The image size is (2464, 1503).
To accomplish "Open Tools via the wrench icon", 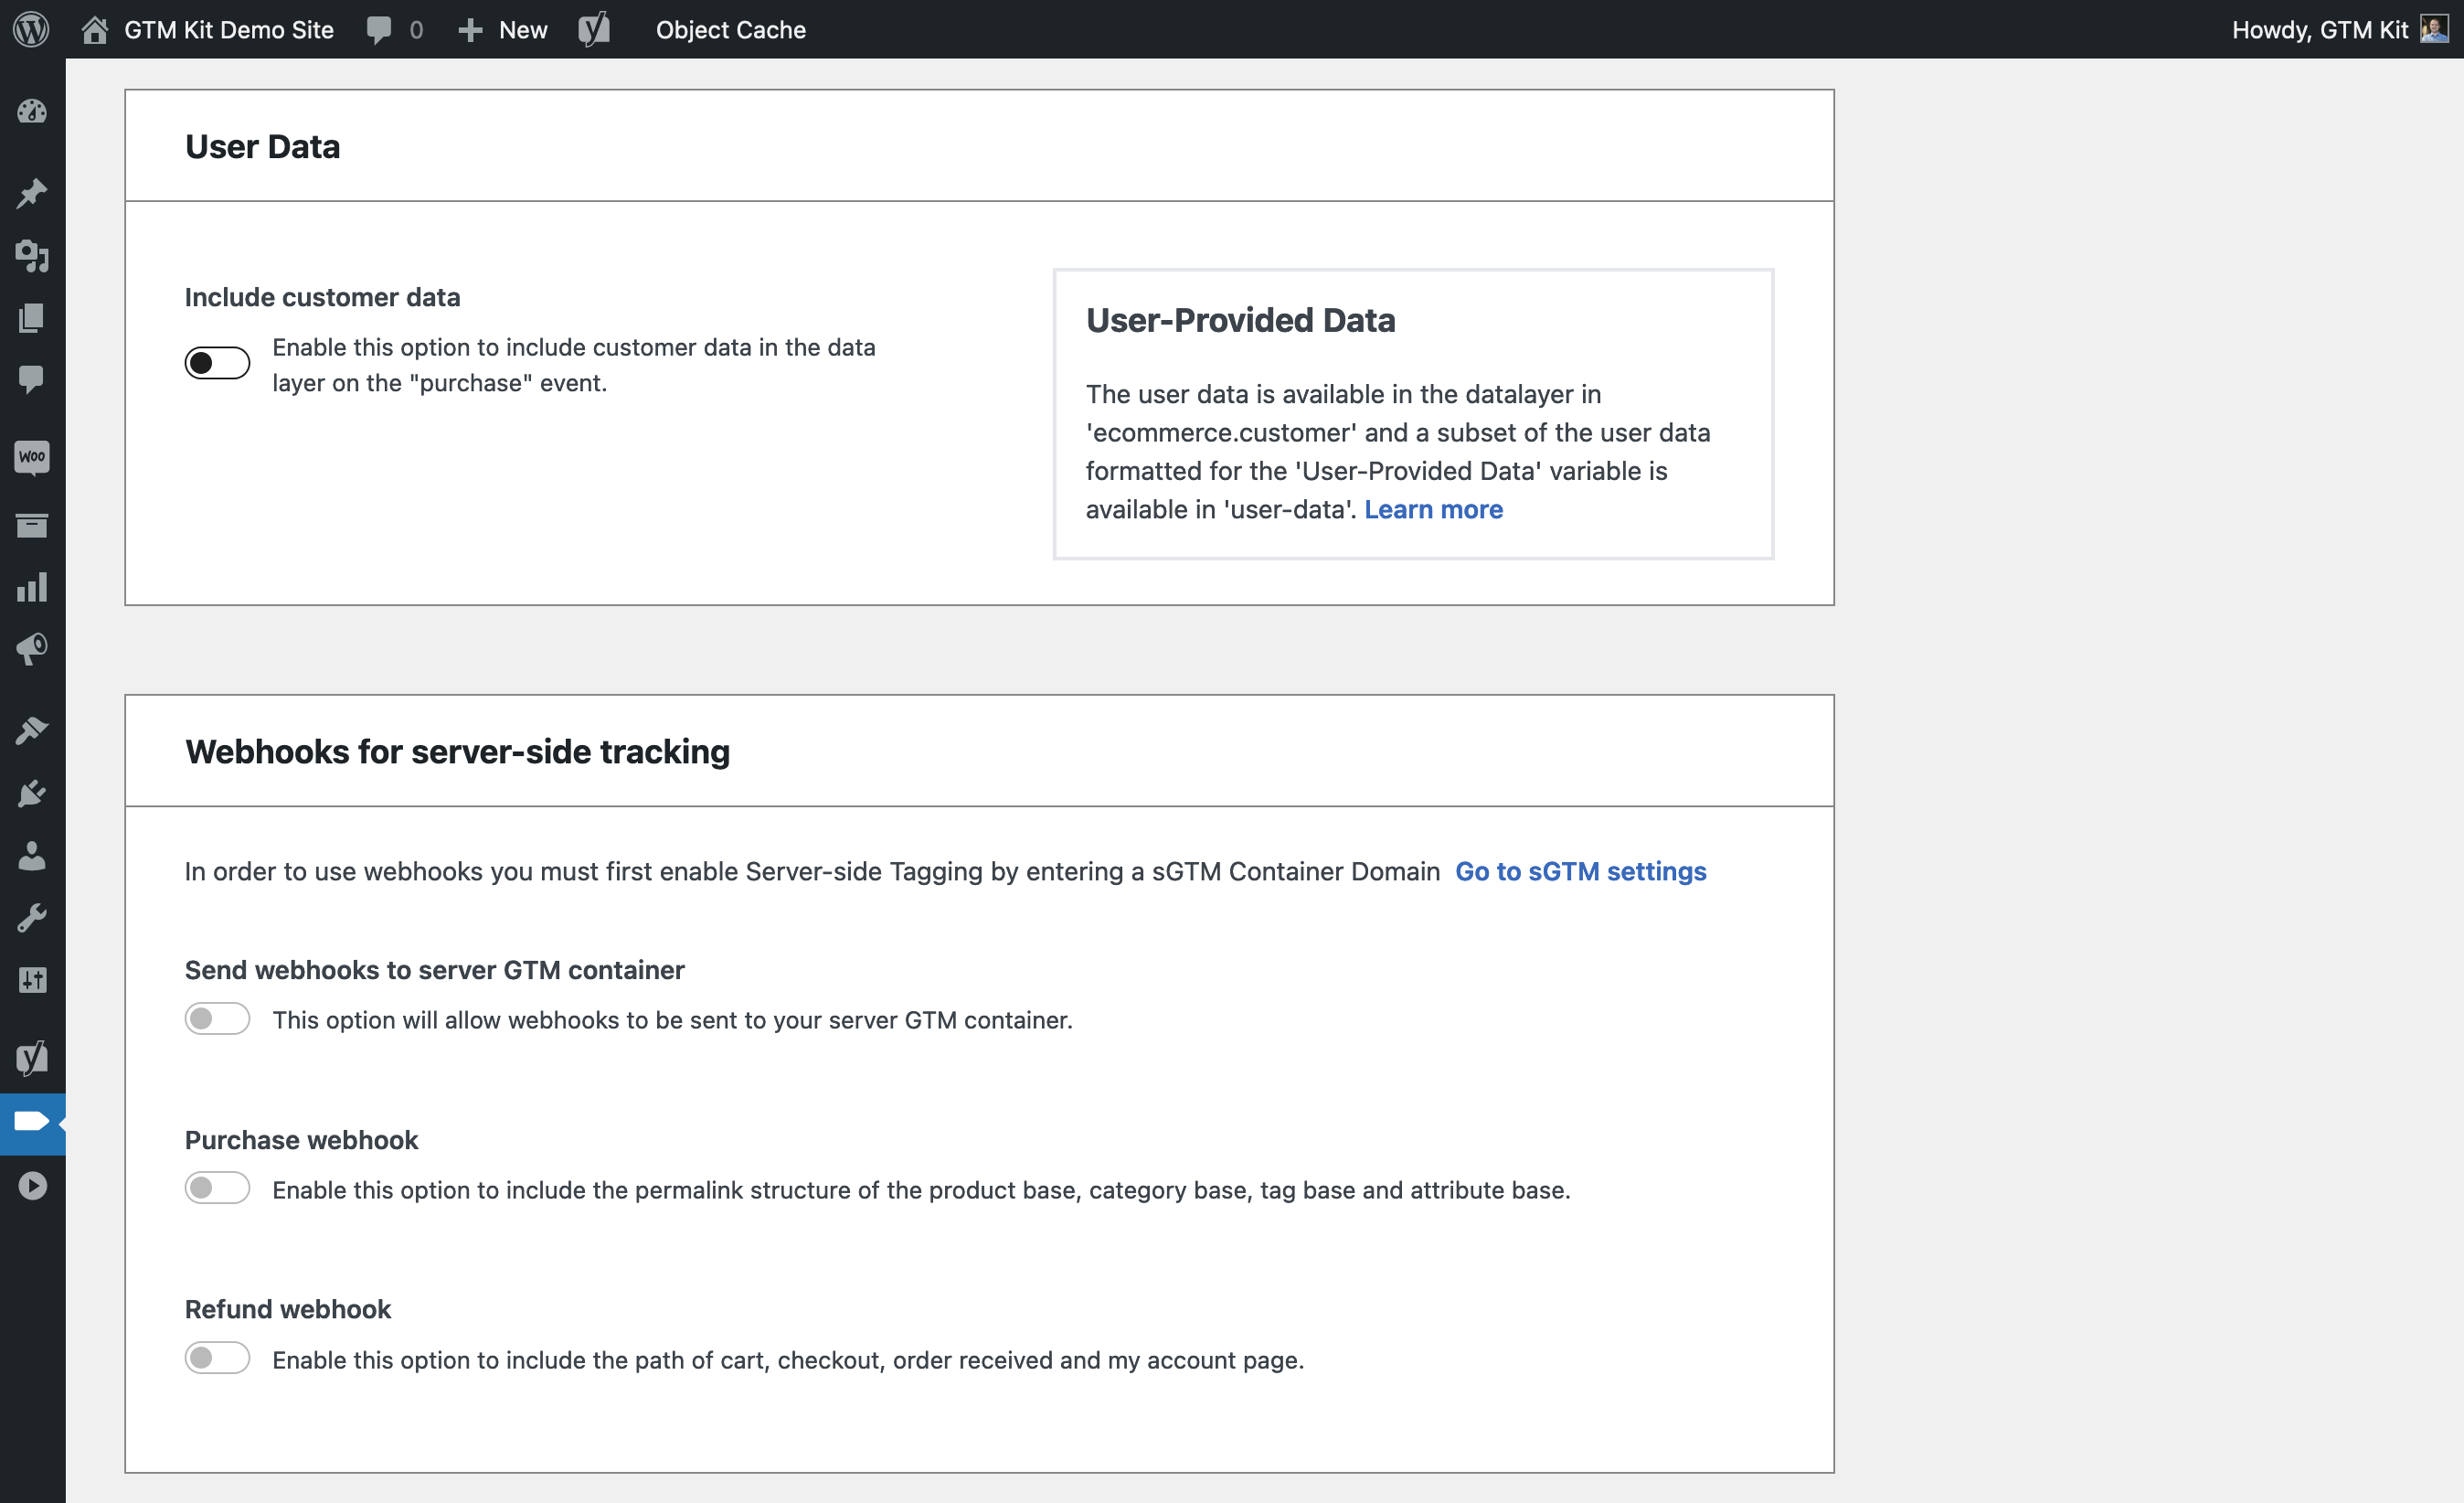I will click(33, 917).
